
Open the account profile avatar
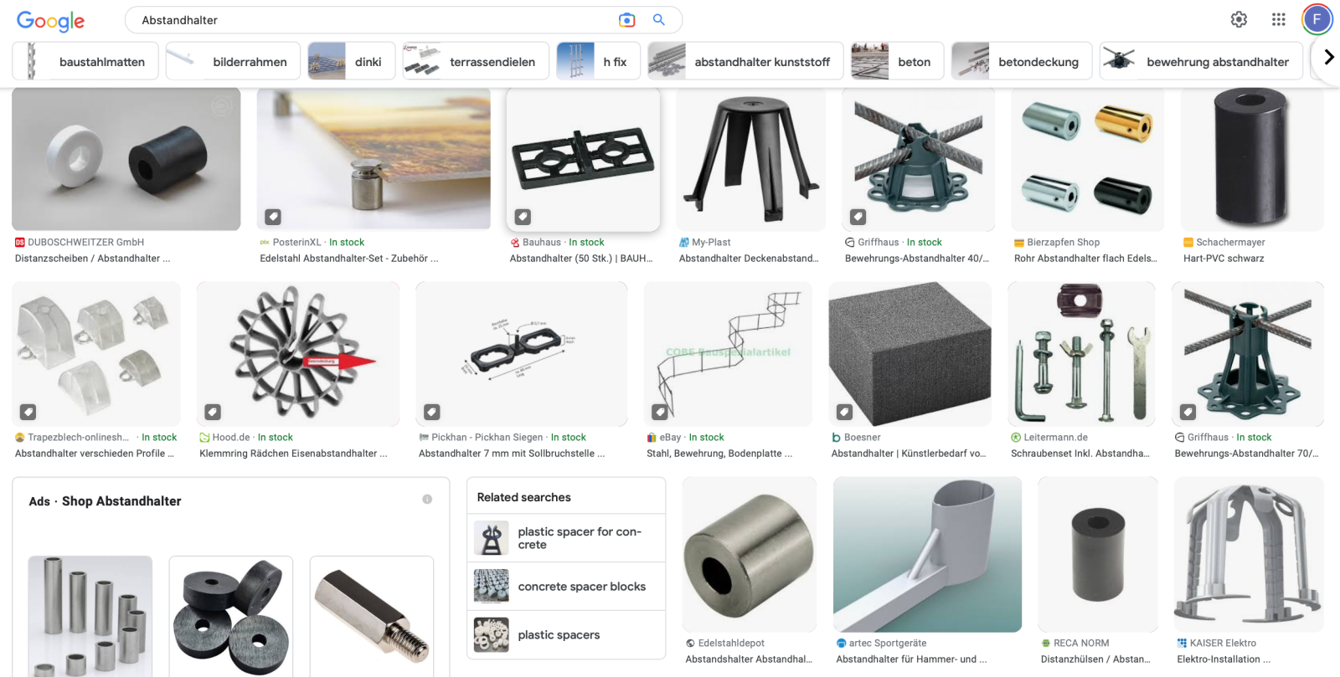1317,19
